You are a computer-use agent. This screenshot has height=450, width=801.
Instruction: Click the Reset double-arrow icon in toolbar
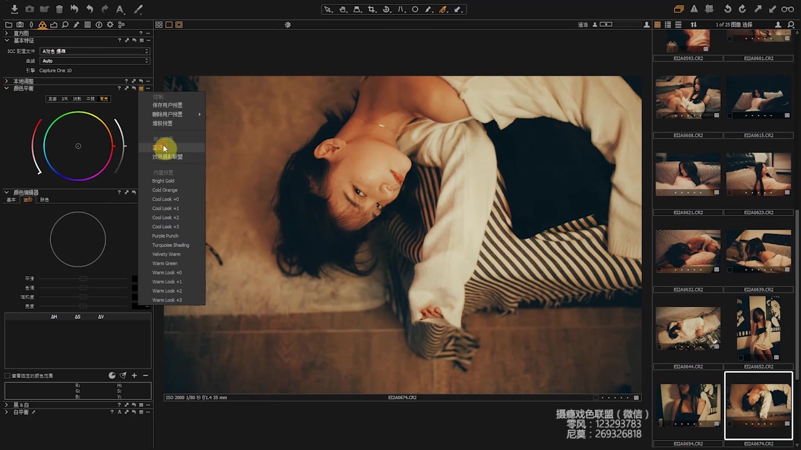coord(74,9)
